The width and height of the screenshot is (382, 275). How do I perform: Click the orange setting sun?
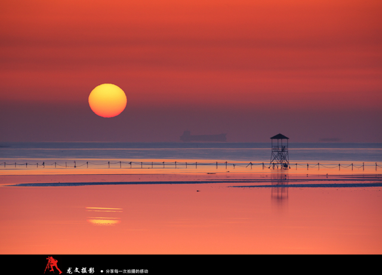[107, 100]
